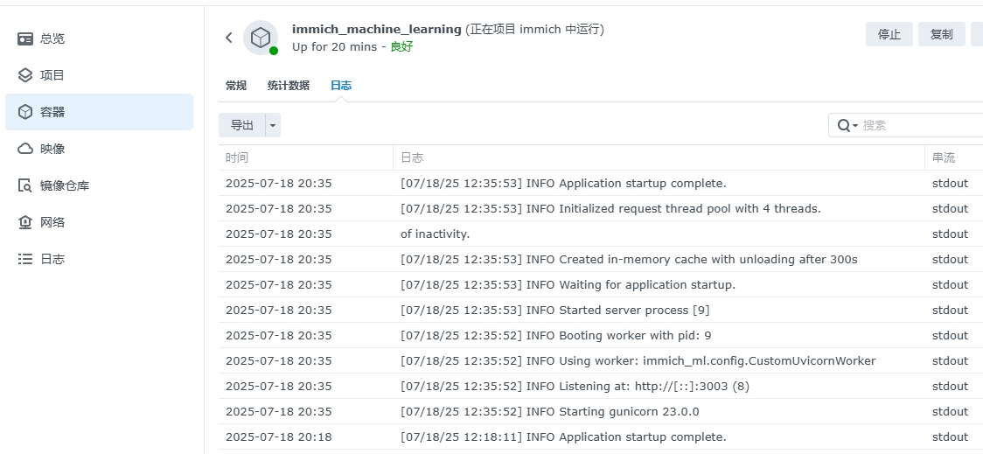The image size is (983, 454).
Task: Open the 网络 network house icon
Action: 25,222
